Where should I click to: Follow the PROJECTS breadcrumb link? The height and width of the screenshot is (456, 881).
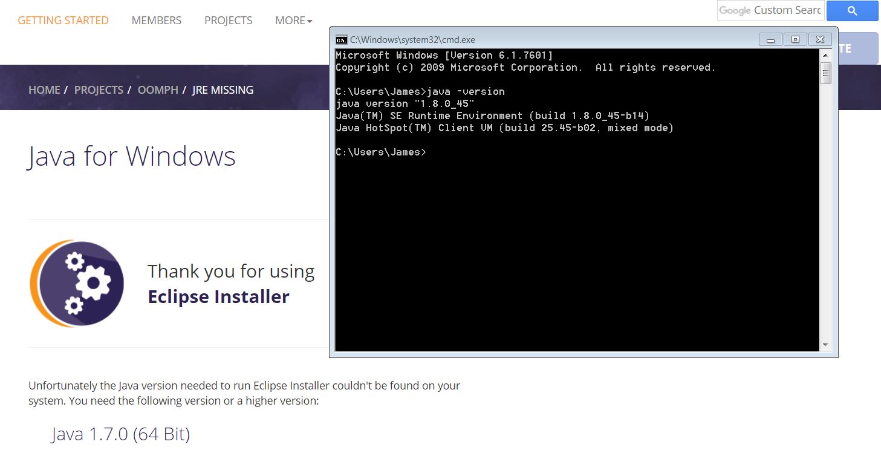pos(99,90)
